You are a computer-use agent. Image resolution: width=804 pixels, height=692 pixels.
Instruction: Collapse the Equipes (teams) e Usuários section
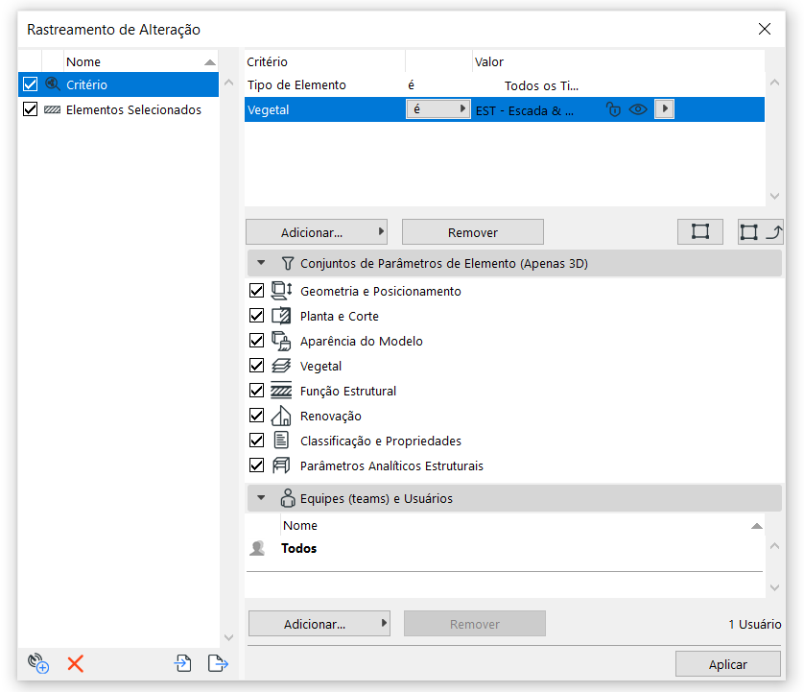point(261,498)
